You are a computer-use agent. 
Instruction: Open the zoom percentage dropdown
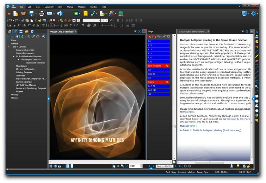pos(141,166)
